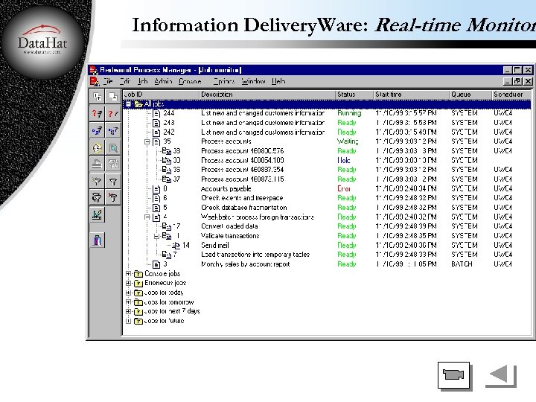Expand the Jobs for tomorrow folder
Image resolution: width=536 pixels, height=402 pixels.
(x=128, y=302)
